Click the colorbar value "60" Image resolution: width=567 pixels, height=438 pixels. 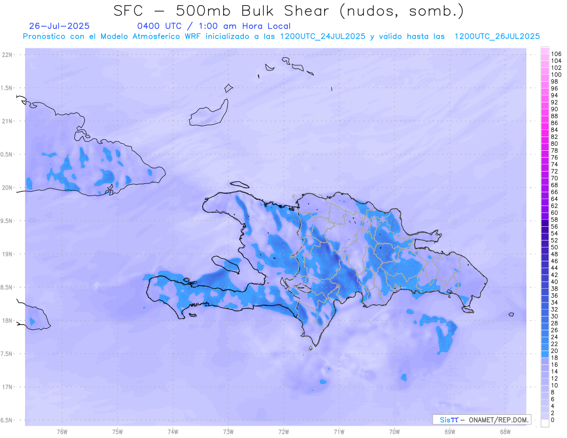554,213
